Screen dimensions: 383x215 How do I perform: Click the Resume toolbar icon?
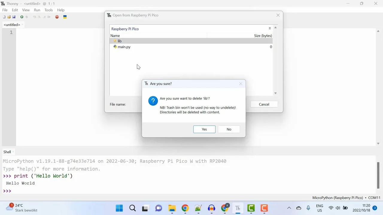coord(49,17)
